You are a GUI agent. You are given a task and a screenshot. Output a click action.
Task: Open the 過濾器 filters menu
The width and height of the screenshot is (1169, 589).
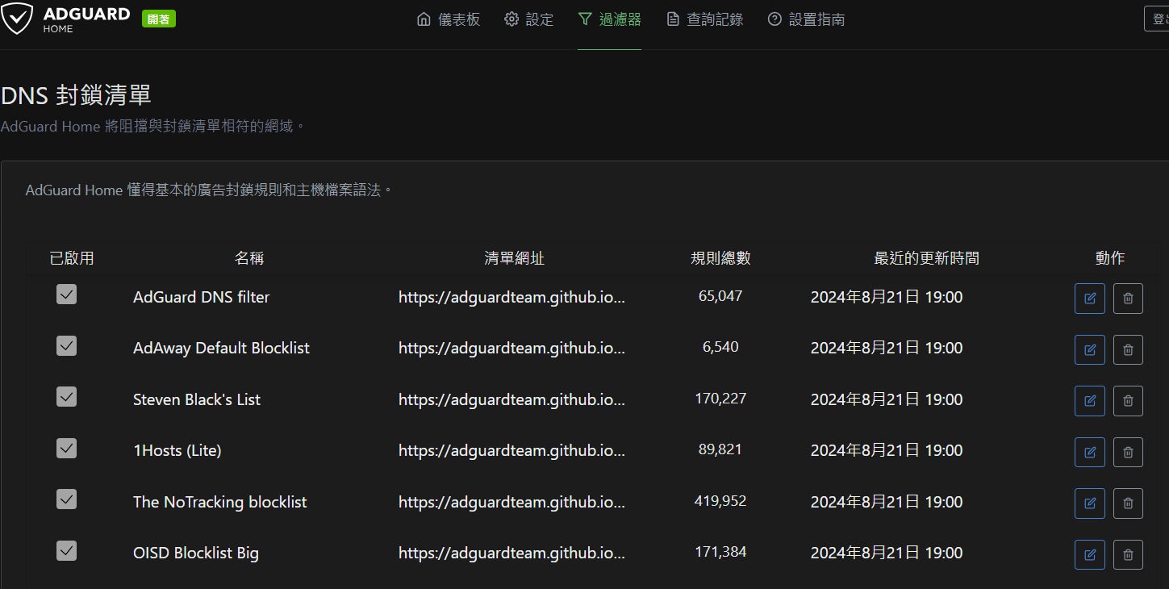[x=610, y=19]
